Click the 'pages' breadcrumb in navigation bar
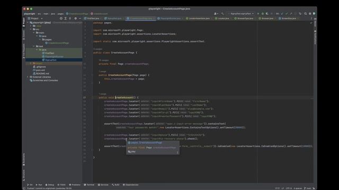The height and width of the screenshot is (190, 339). 60,14
